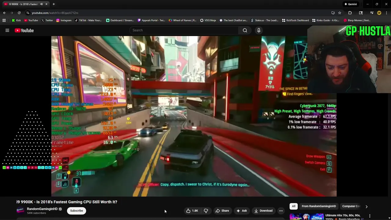Dislike the video with thumbs down
The height and width of the screenshot is (220, 391).
(x=206, y=211)
